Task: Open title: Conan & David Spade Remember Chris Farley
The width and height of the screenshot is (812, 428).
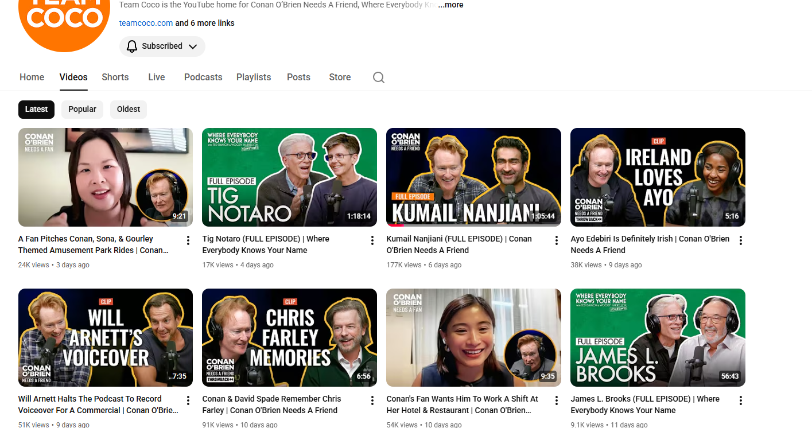Action: coord(271,404)
